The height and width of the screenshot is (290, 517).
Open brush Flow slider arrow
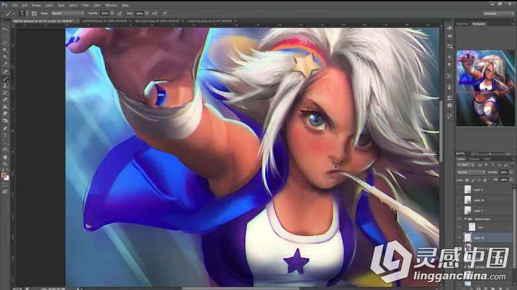[146, 13]
